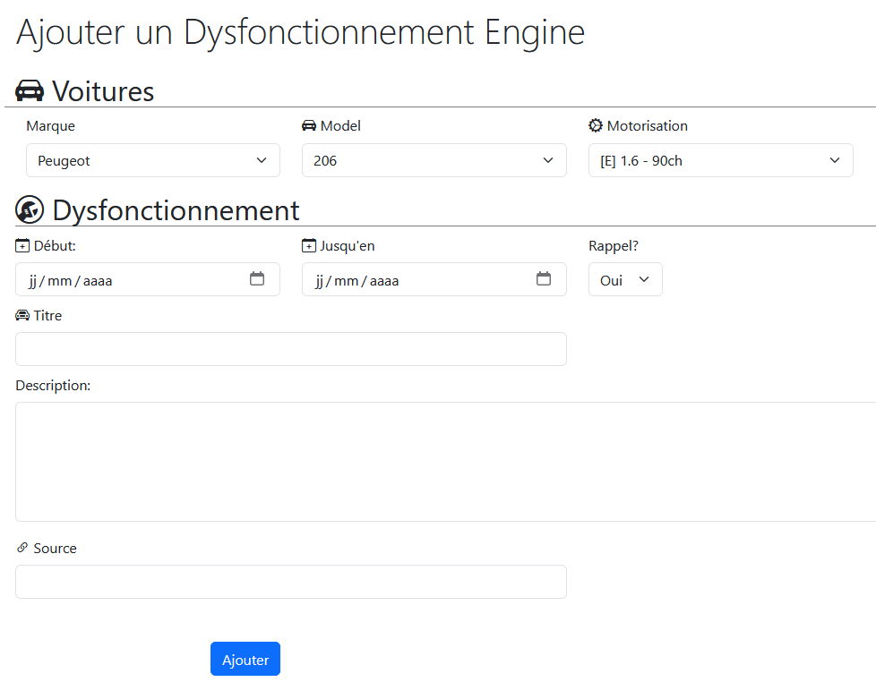Open the calendar picker in Jusqu'en field
This screenshot has width=876, height=682.
pos(544,279)
